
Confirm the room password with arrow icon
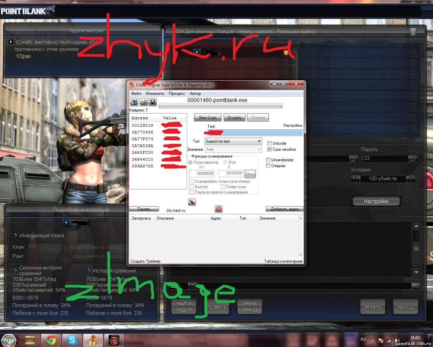pos(413,158)
